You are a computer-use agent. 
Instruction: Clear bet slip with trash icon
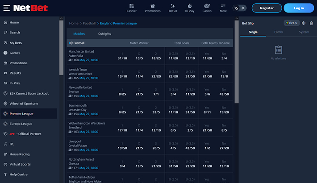pos(311,23)
